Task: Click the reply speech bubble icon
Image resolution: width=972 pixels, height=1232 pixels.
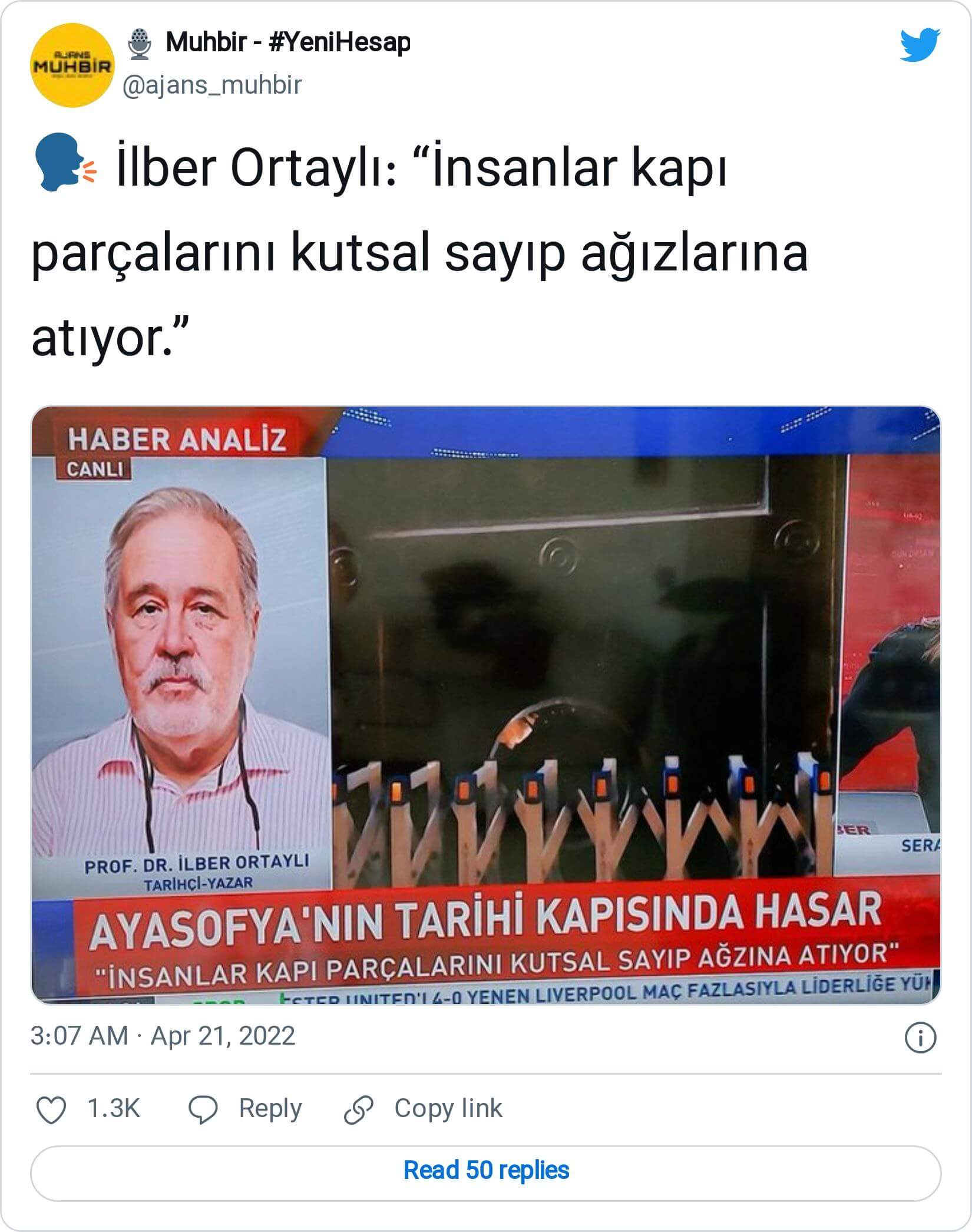Action: click(x=203, y=1109)
